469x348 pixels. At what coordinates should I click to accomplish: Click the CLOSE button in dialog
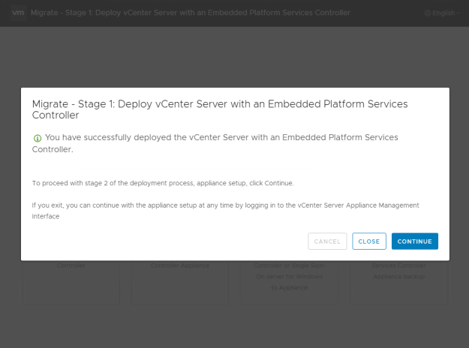tap(368, 241)
